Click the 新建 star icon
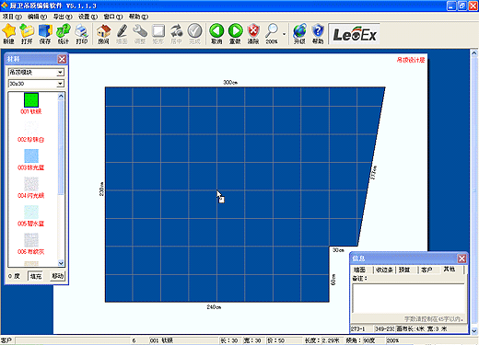Viewport: 479px width, 345px height. 8,34
